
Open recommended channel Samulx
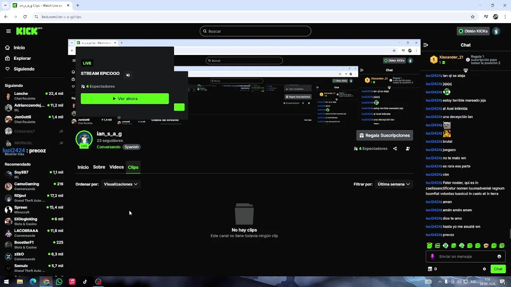[x=34, y=268]
